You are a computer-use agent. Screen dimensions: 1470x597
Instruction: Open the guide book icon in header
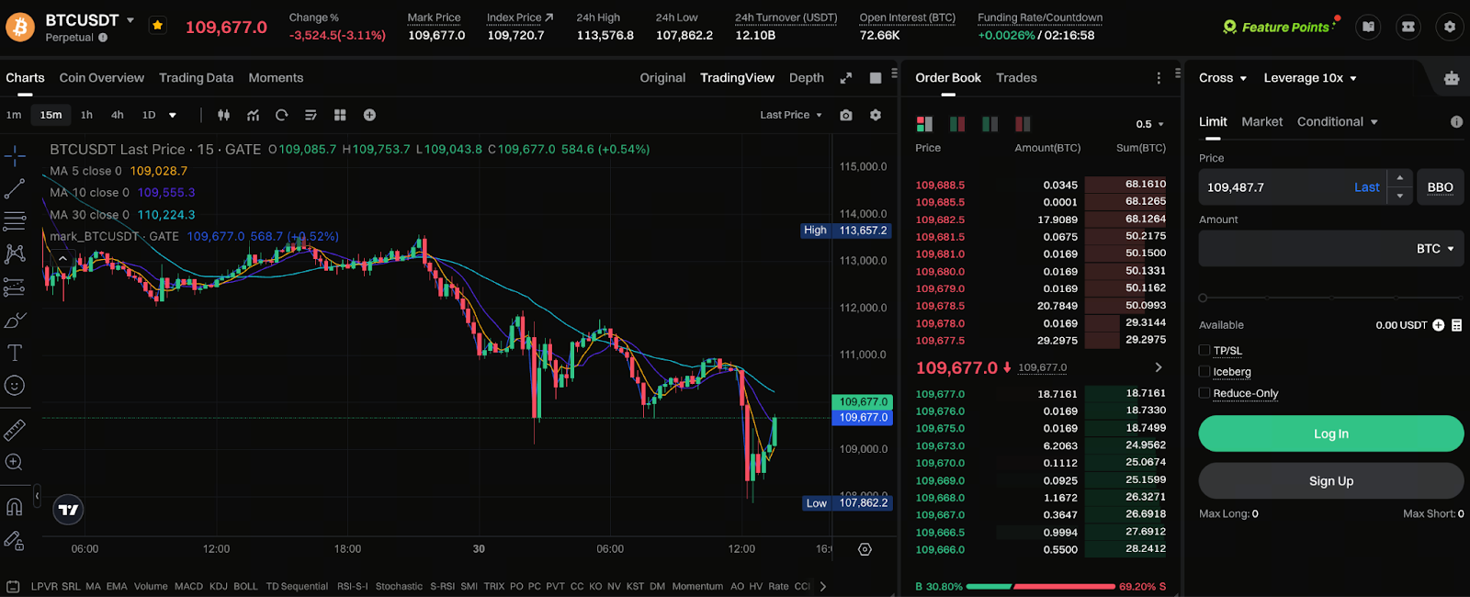tap(1369, 27)
